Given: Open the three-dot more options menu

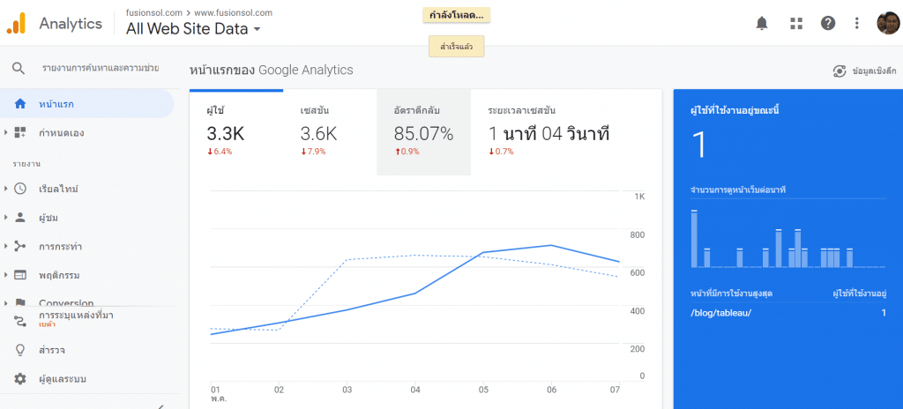Looking at the screenshot, I should [x=857, y=23].
